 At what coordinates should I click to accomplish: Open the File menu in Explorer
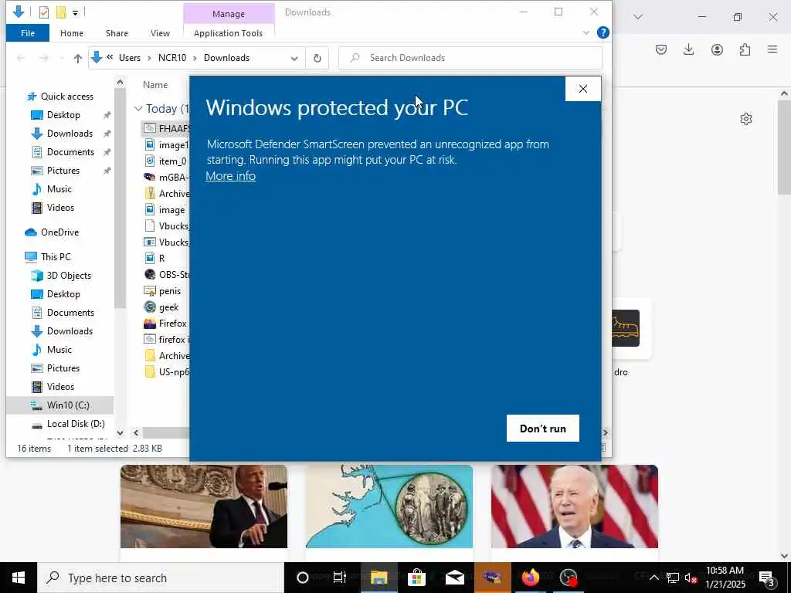[x=28, y=33]
